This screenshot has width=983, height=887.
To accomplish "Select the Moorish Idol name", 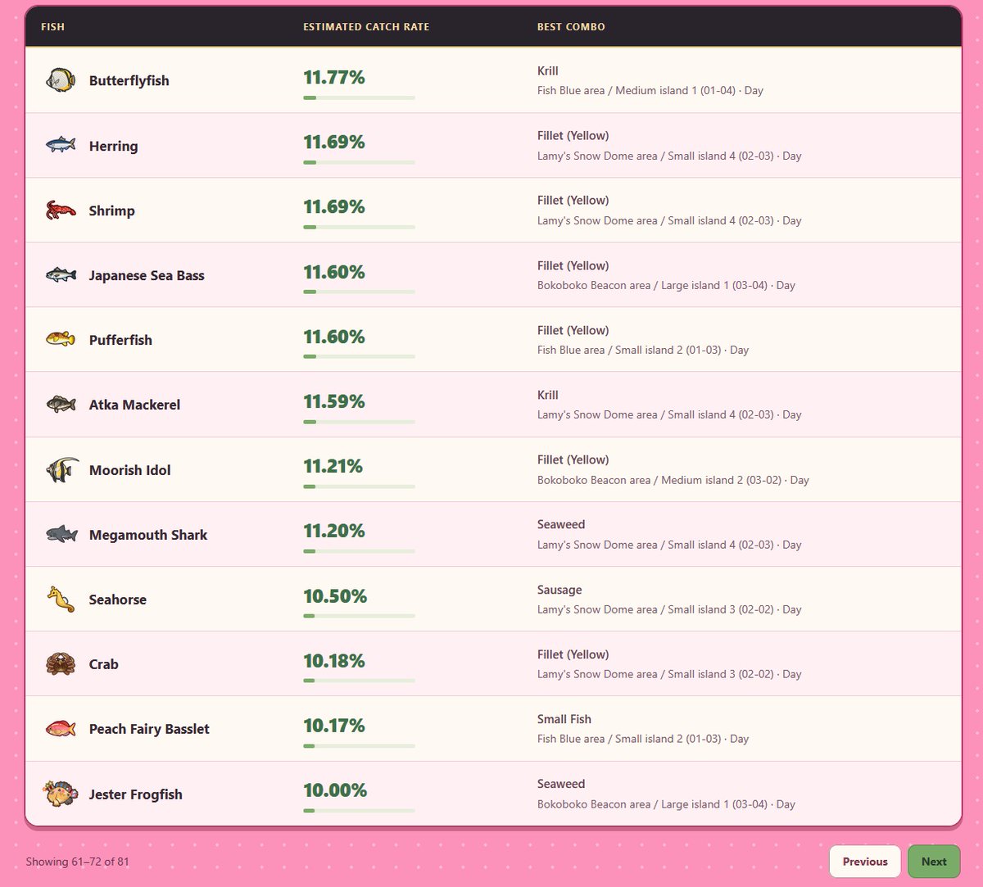I will (x=130, y=470).
